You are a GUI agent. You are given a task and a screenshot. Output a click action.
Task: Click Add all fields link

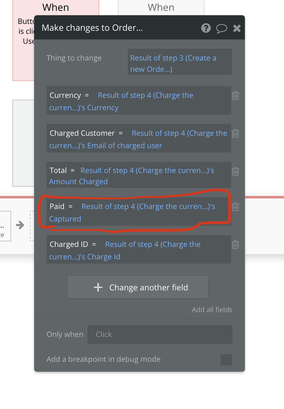coord(212,310)
